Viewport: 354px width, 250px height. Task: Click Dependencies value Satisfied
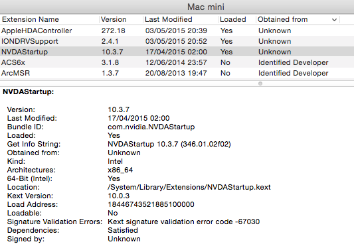[x=123, y=230]
